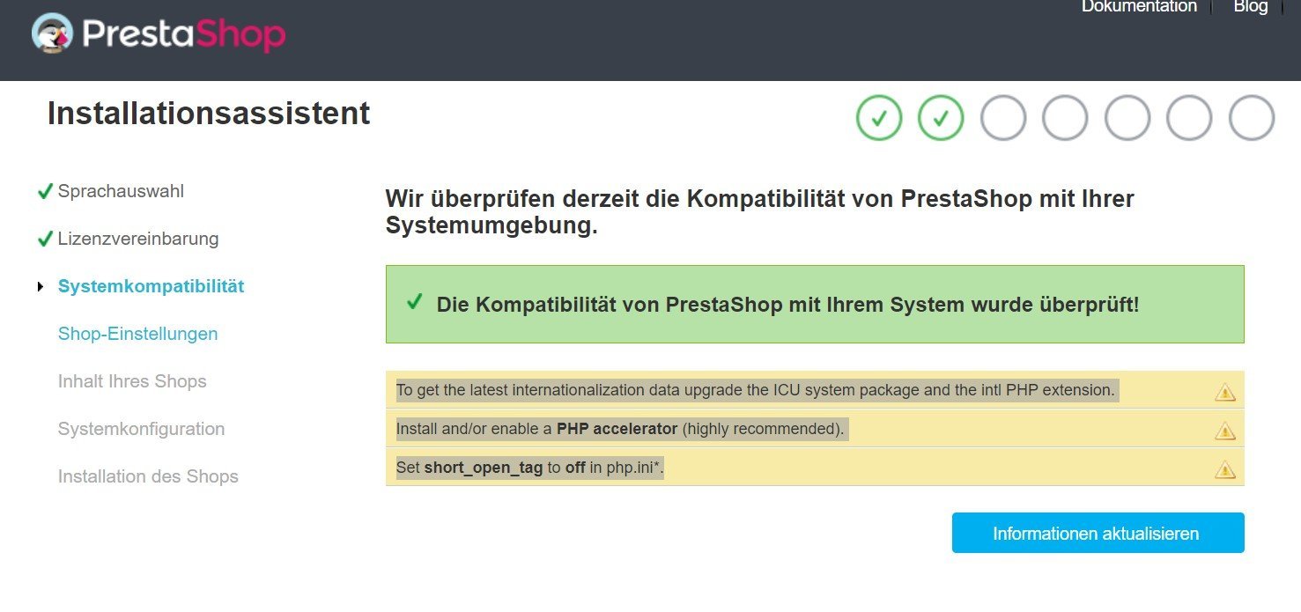This screenshot has width=1301, height=612.
Task: Click the second completed step circle
Action: (941, 117)
